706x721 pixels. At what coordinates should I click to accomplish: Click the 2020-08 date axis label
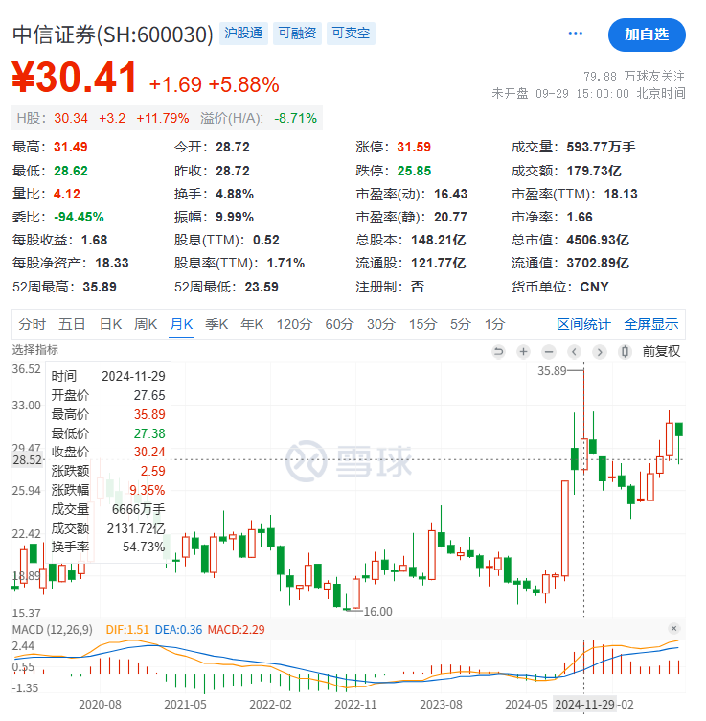[101, 704]
